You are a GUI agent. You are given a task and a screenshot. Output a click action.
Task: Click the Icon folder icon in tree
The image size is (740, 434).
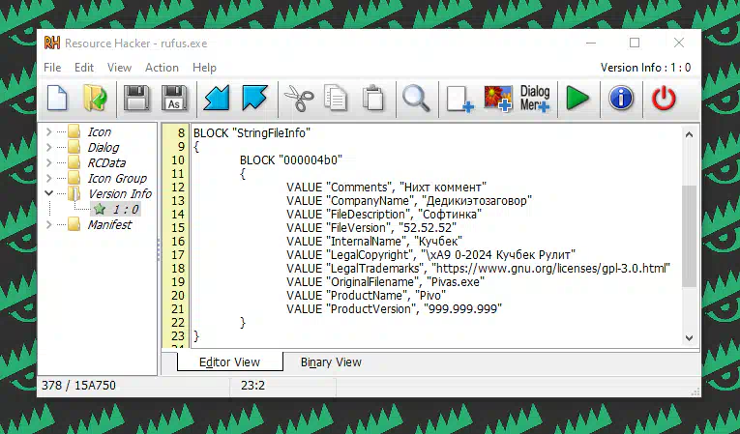tap(74, 131)
